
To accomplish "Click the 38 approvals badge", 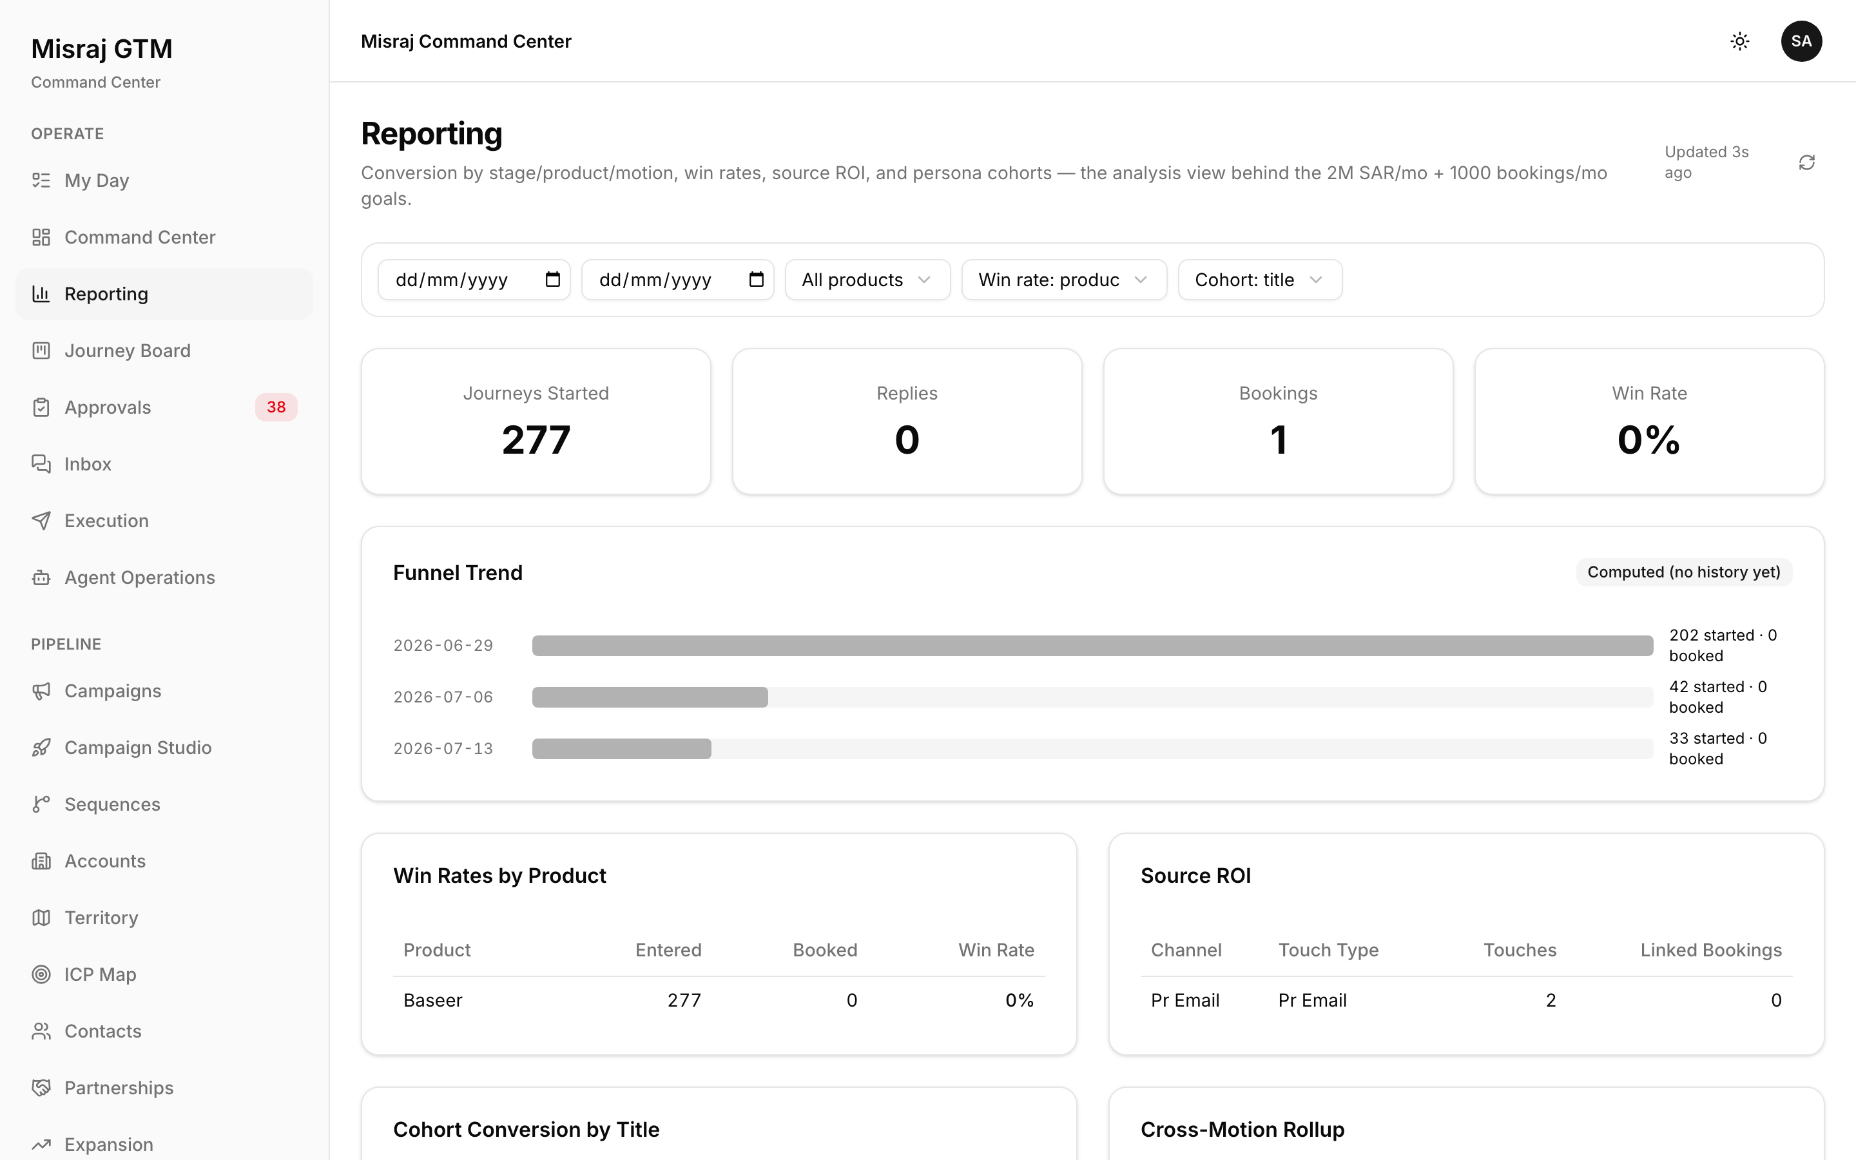I will click(x=276, y=407).
